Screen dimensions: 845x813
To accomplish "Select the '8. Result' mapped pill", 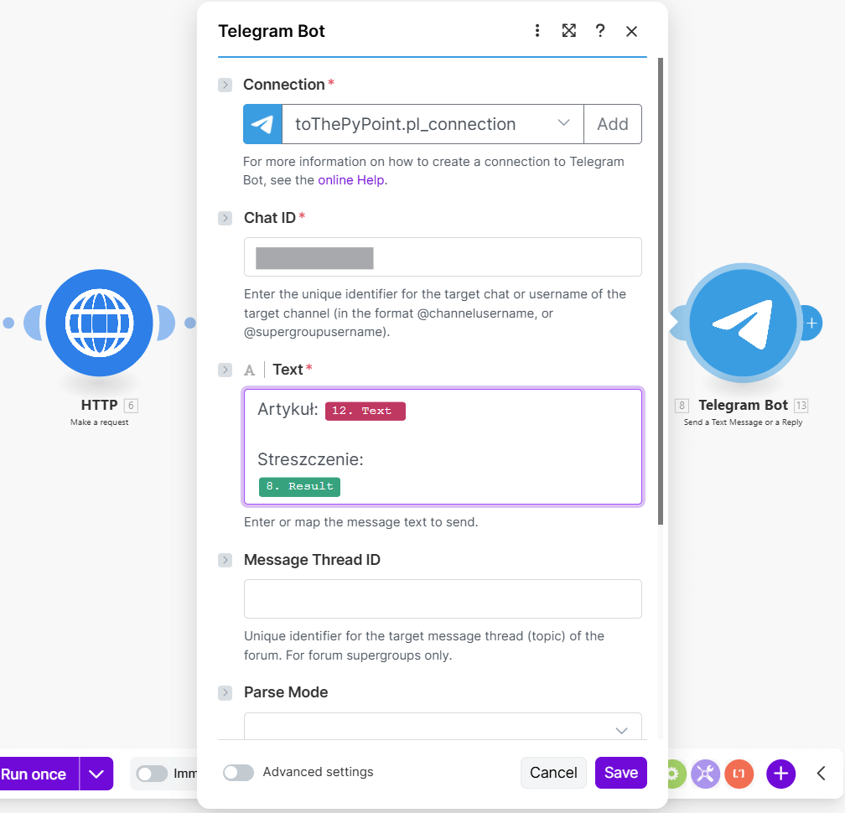I will coord(299,486).
